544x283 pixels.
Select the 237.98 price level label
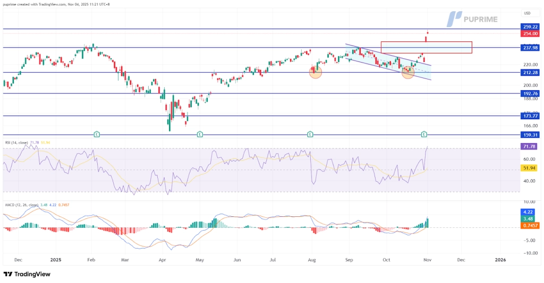point(530,48)
